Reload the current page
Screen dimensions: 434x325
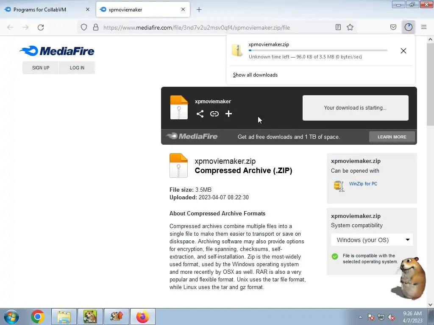pos(41,28)
